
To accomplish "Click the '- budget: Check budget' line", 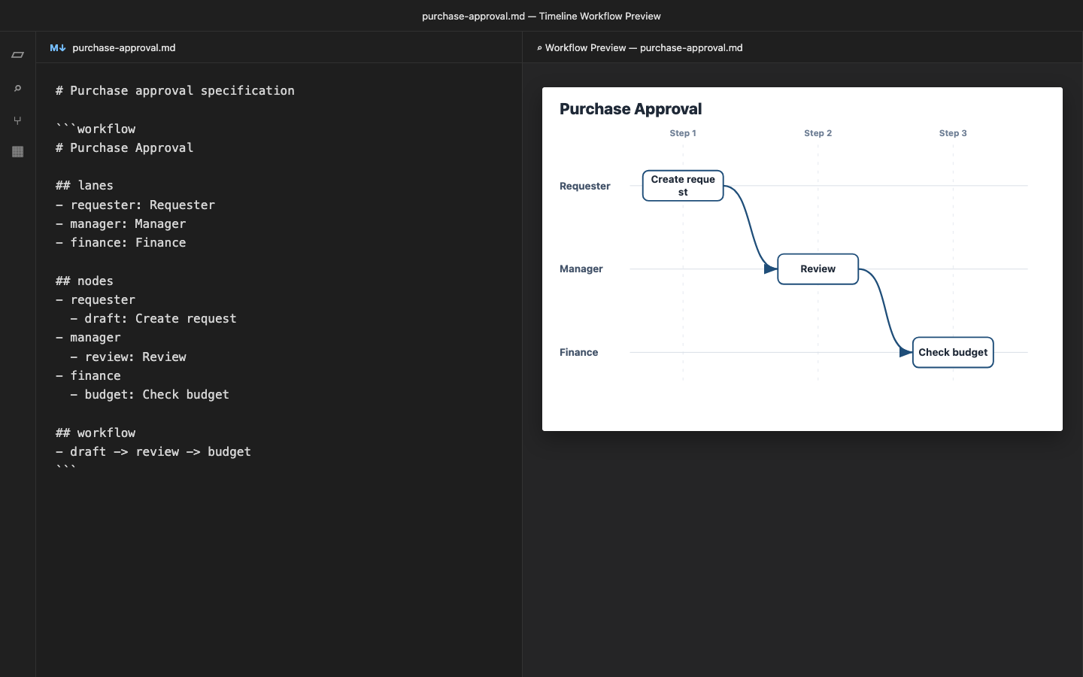I will [150, 394].
